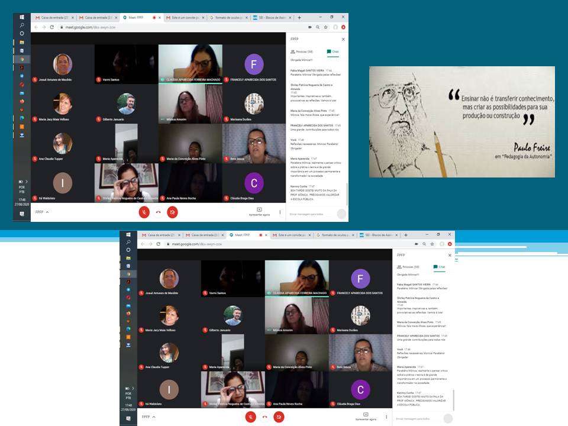Select Bete Souza video tile, lower screenshot
Screen dimensions: 568x426
tap(360, 353)
